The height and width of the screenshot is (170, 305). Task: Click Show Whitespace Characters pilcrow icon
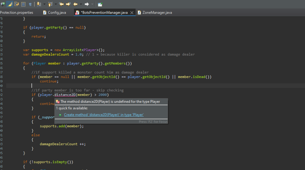(30, 4)
